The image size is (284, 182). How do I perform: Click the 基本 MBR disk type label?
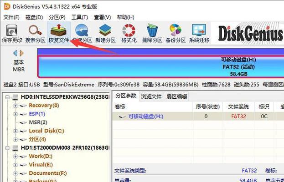[x=19, y=66]
